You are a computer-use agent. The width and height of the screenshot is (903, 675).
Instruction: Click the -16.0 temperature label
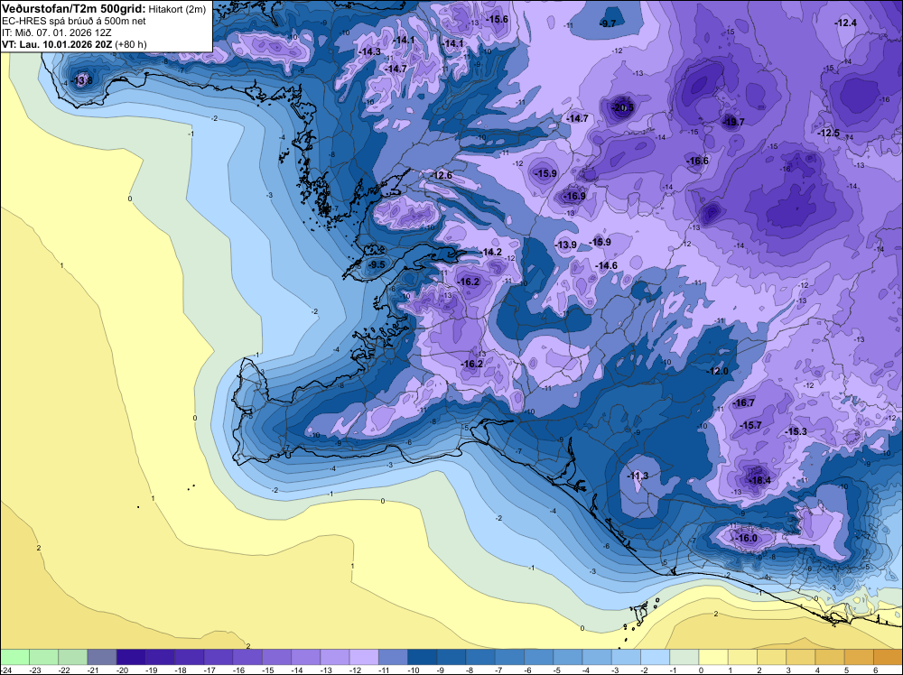(747, 538)
